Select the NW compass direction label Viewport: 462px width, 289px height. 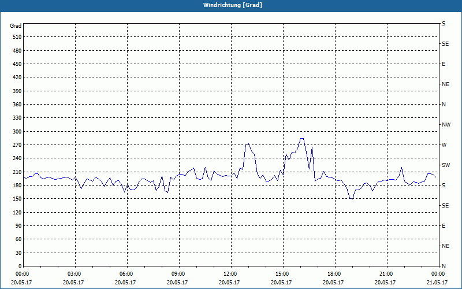446,125
